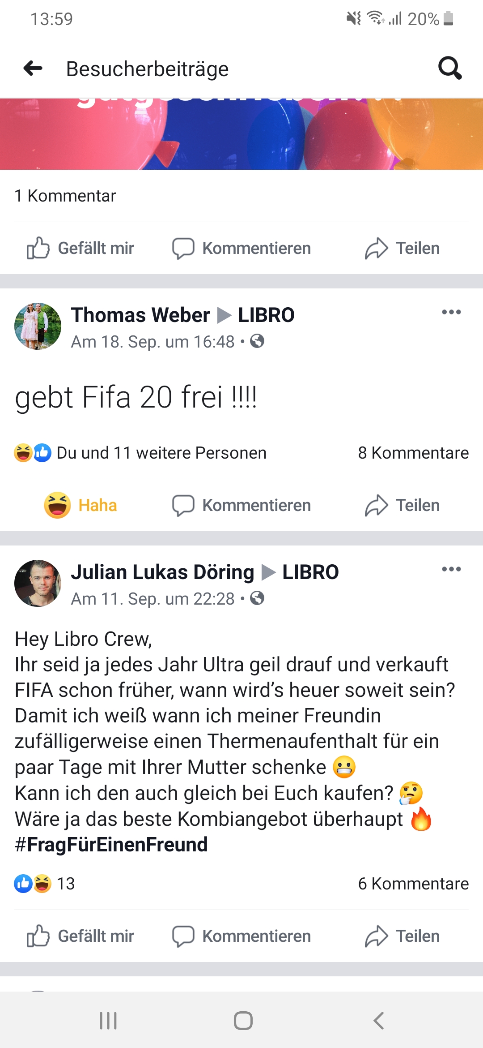Tap the back arrow beside Besucherbeiträge
Viewport: 483px width, 1048px height.
(x=33, y=69)
